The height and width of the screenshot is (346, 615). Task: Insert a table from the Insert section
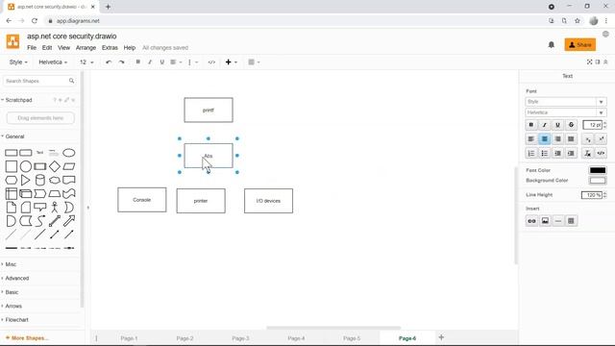(x=571, y=221)
